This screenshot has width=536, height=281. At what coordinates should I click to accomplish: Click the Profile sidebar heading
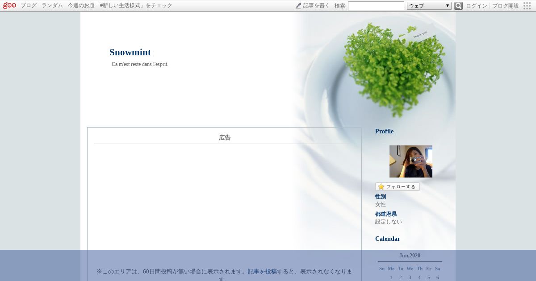[384, 131]
